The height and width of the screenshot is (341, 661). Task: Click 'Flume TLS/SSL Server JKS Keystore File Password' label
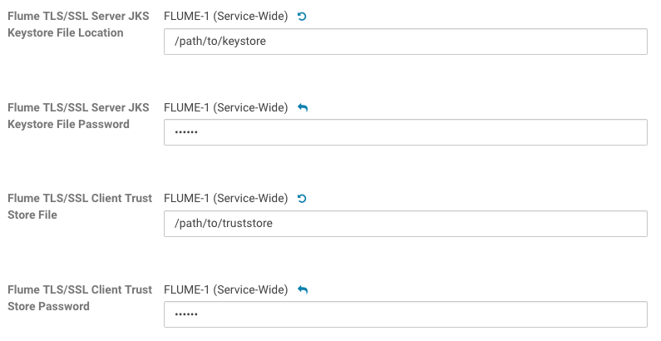tap(78, 116)
